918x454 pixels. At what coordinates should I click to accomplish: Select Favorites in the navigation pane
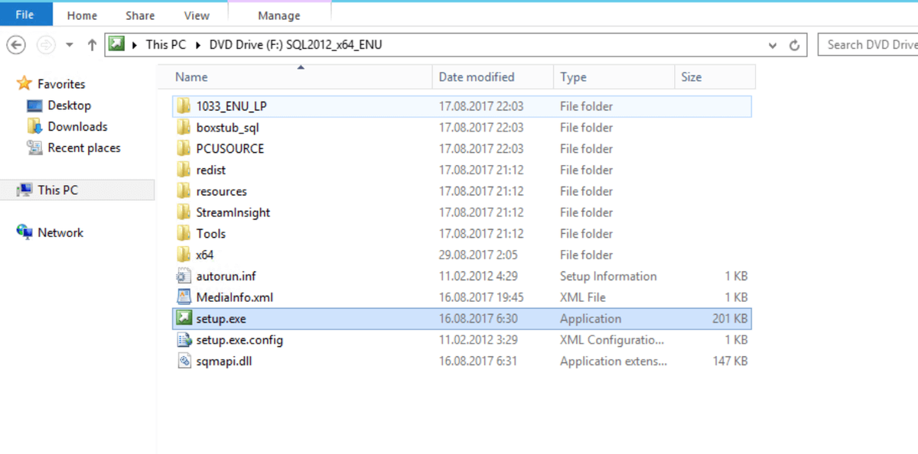[x=61, y=84]
